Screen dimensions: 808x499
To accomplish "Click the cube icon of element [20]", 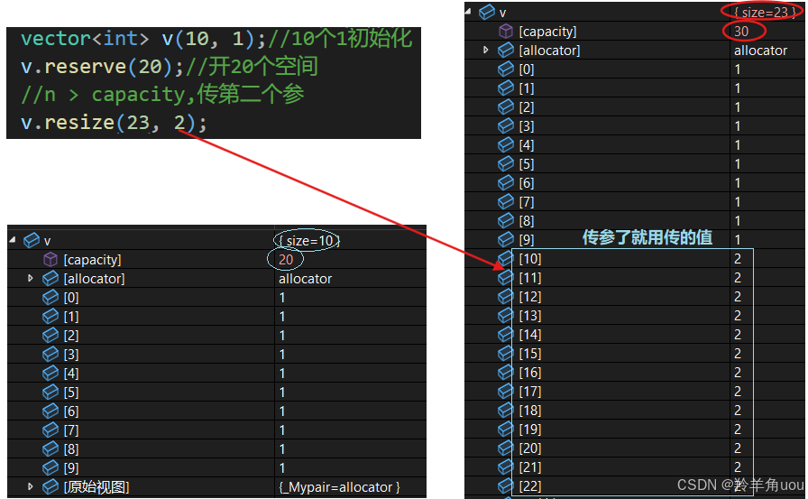I will point(506,448).
